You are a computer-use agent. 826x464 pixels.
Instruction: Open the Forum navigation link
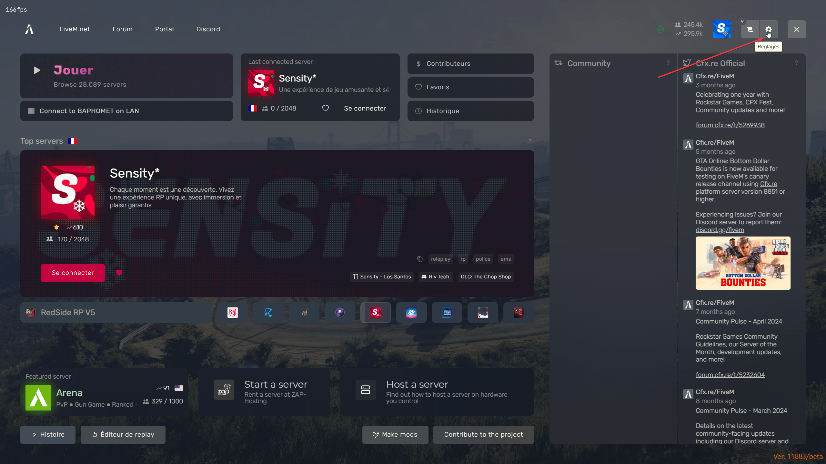click(x=122, y=29)
